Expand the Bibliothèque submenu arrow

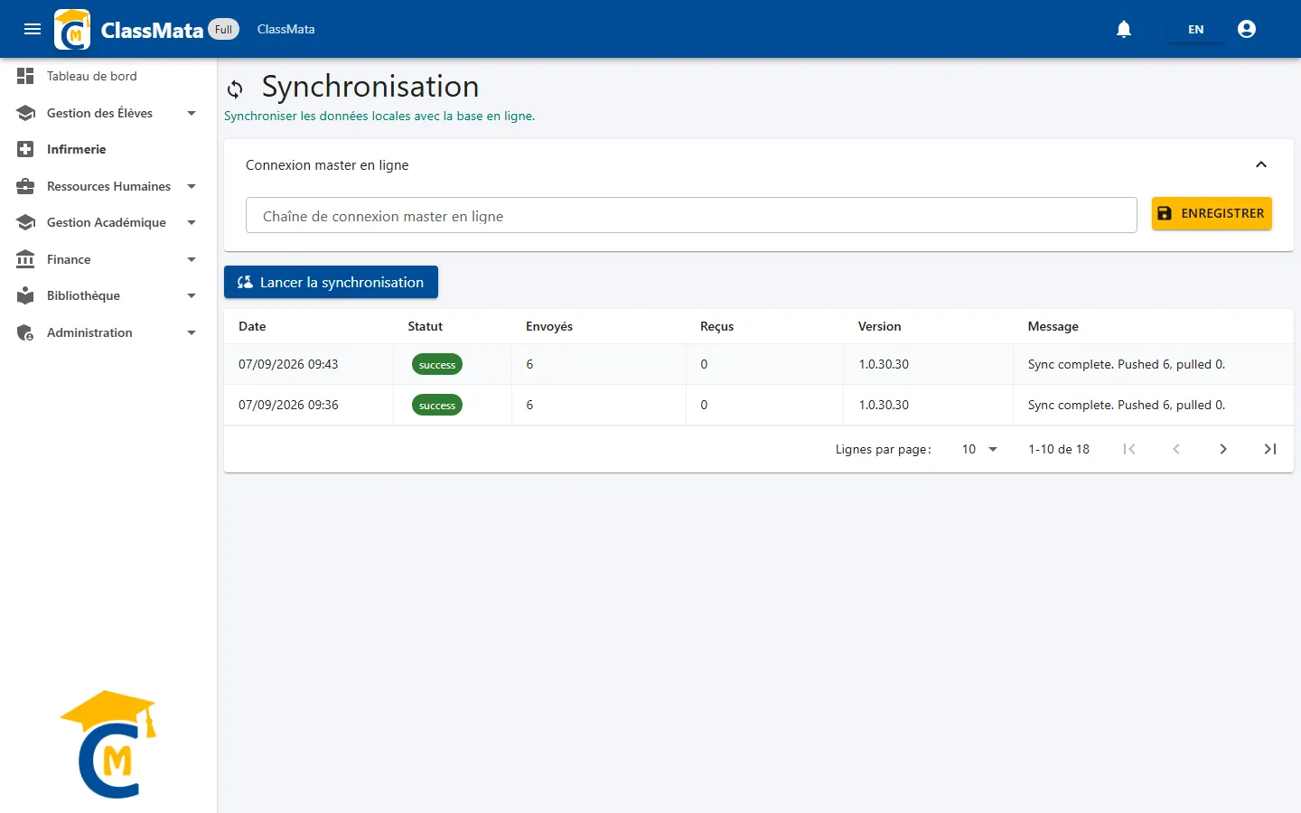click(x=192, y=295)
